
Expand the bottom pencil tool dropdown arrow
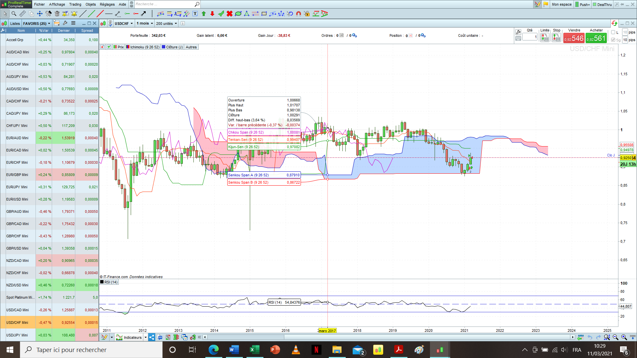(x=112, y=337)
